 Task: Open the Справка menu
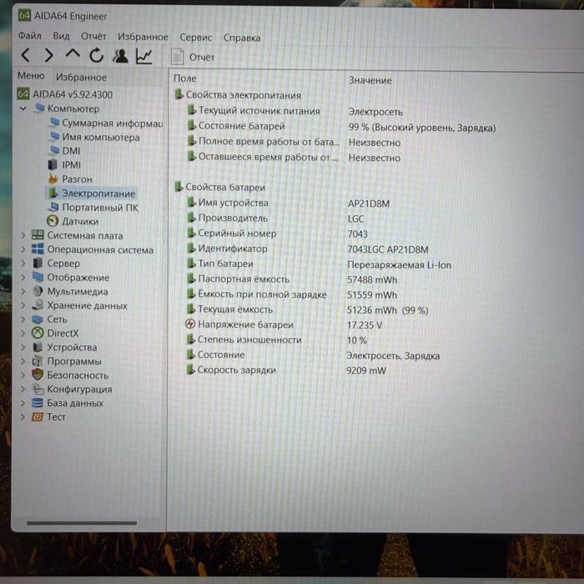(x=242, y=38)
